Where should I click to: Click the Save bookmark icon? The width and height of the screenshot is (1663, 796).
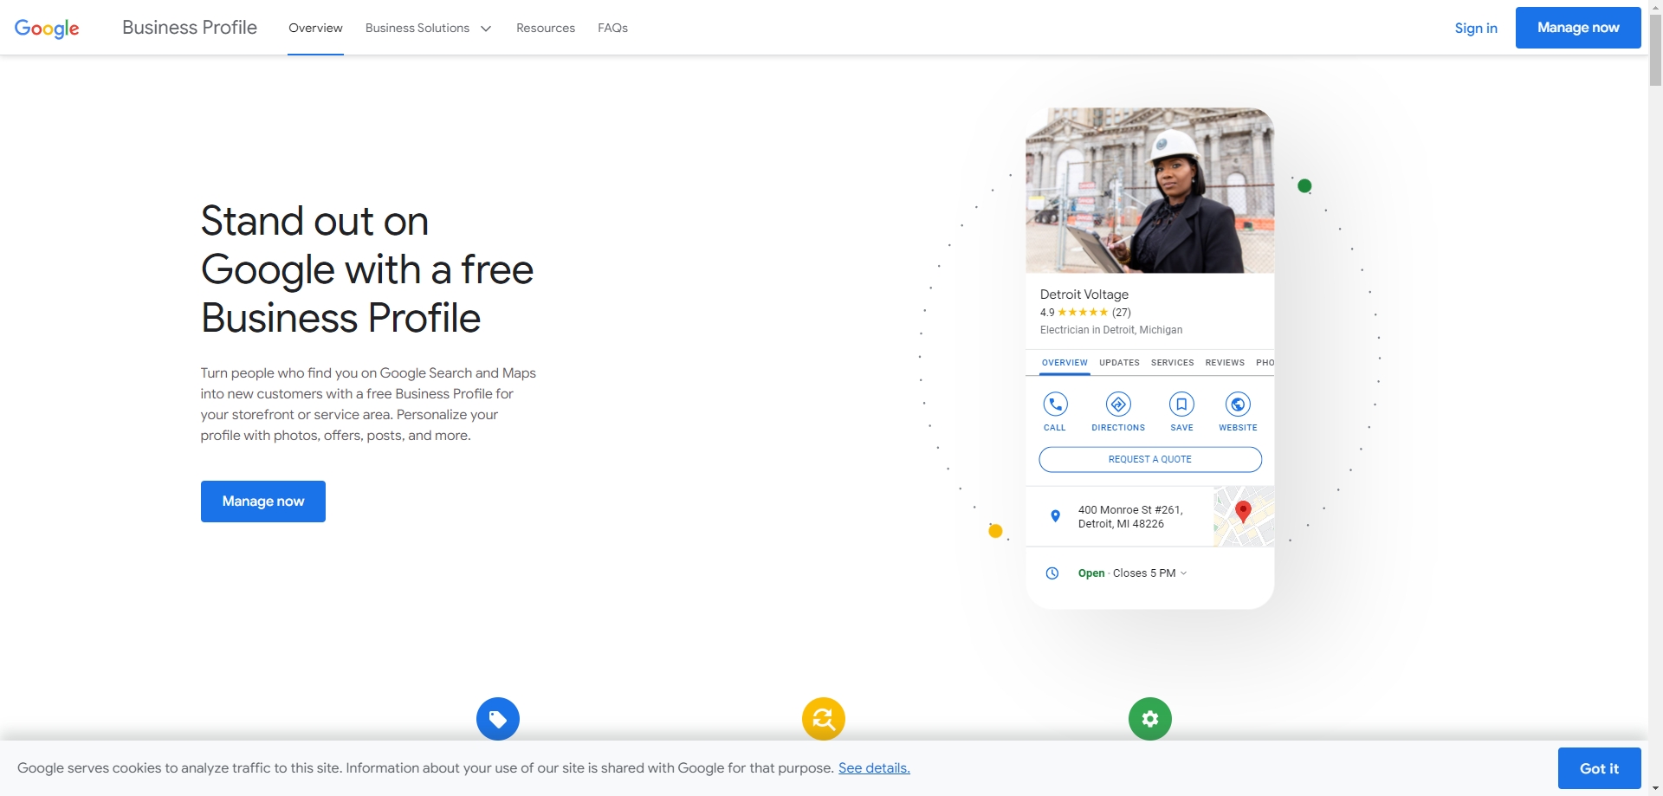[1181, 404]
